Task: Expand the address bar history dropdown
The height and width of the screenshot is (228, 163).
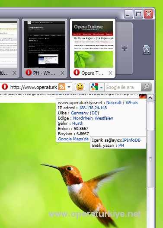Action: pyautogui.click(x=69, y=87)
